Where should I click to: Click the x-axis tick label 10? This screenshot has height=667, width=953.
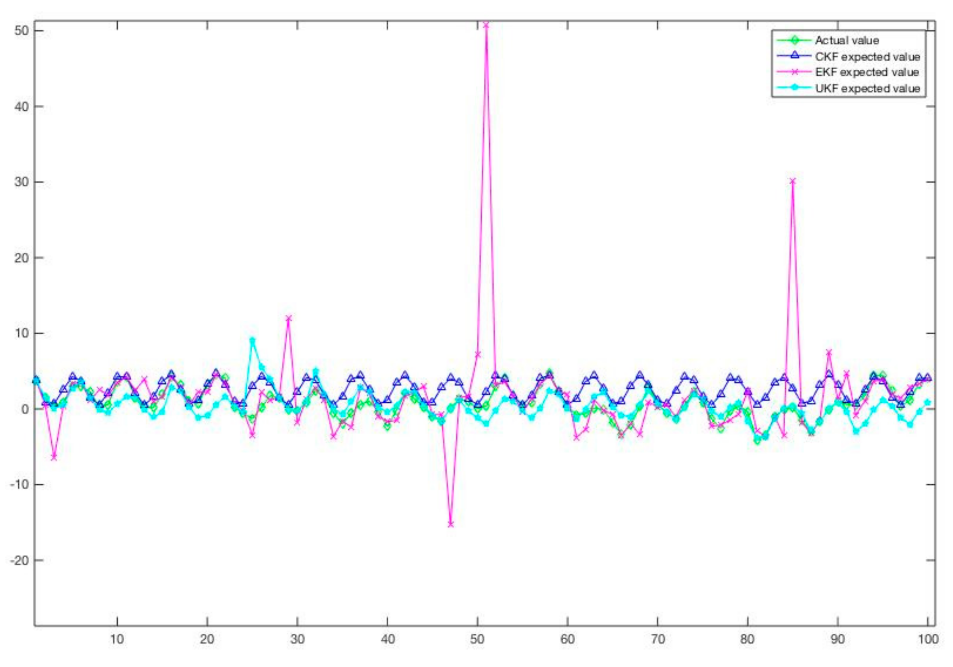coord(117,640)
